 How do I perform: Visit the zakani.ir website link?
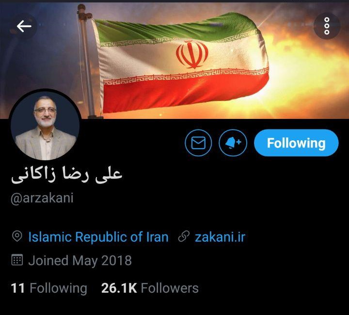220,237
